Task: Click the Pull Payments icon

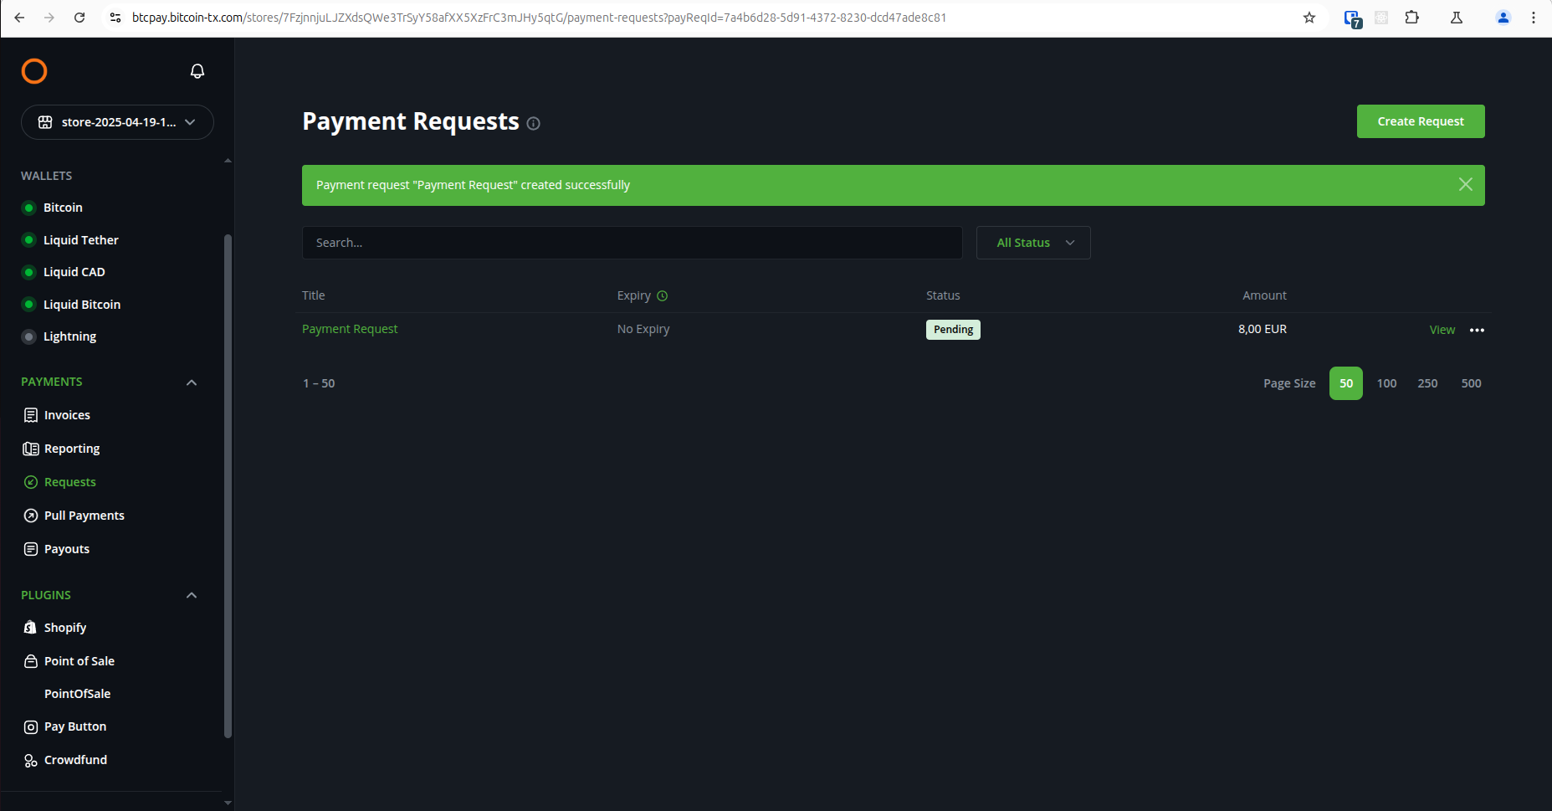Action: [x=31, y=516]
